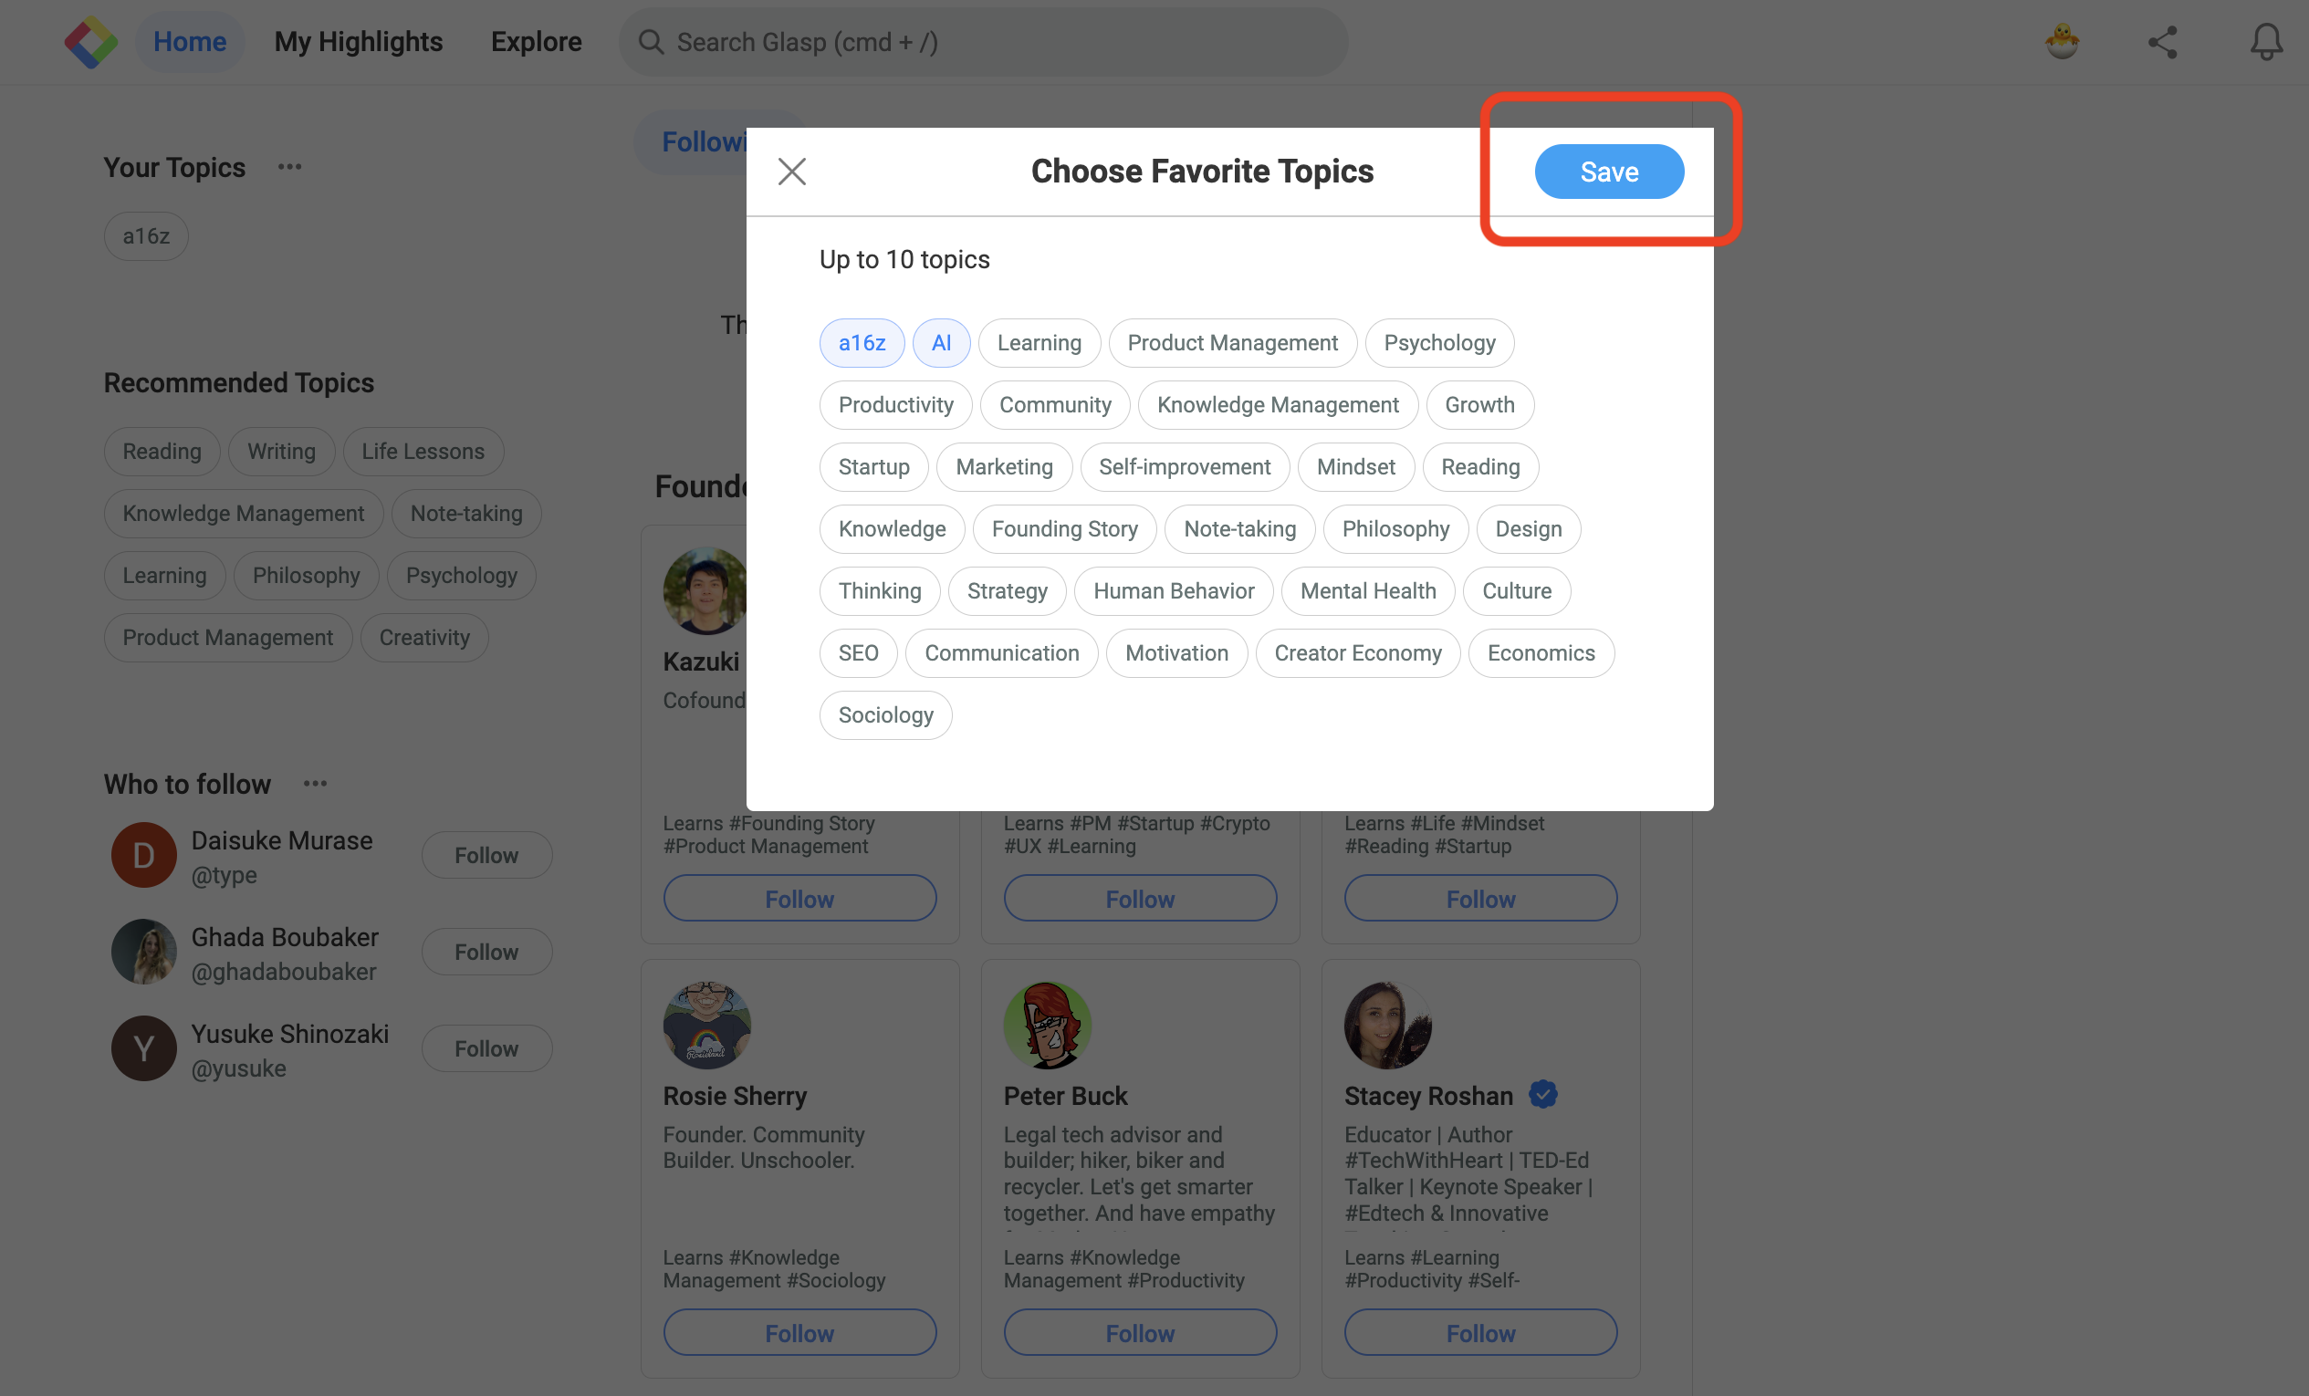Toggle the AI topic chip off
This screenshot has width=2309, height=1396.
click(941, 343)
